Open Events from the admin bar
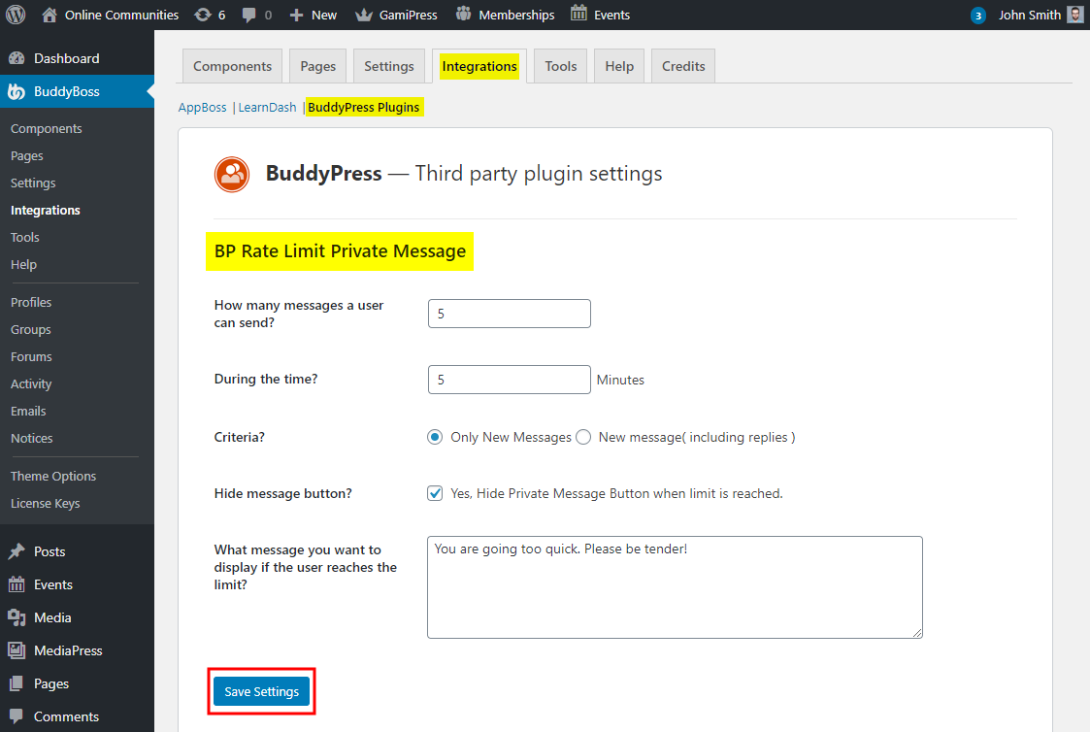 tap(600, 15)
